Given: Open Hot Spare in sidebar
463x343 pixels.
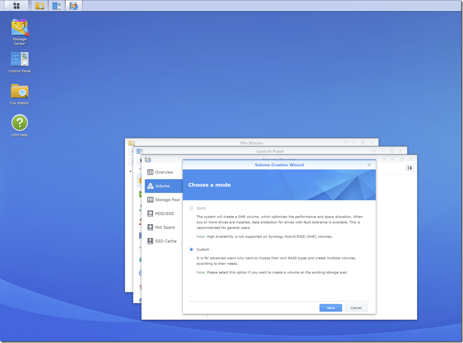Looking at the screenshot, I should click(x=163, y=227).
